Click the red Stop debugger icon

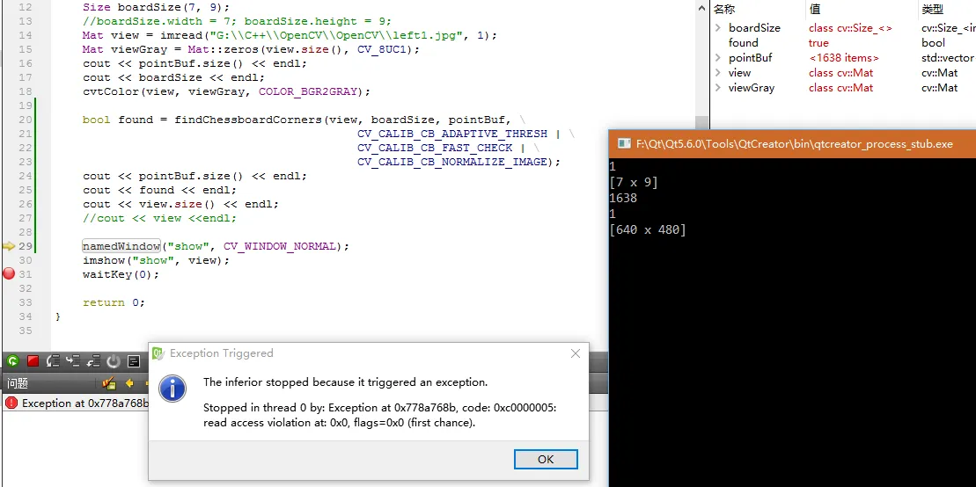tap(33, 360)
